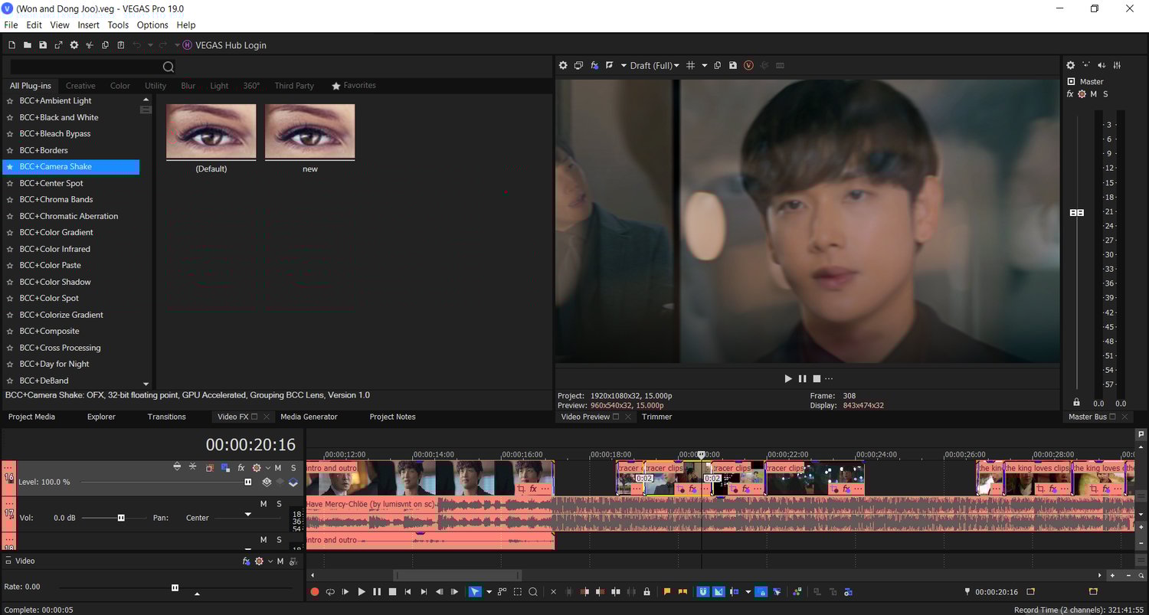This screenshot has height=615, width=1149.
Task: Open the Edit menu
Action: point(34,25)
